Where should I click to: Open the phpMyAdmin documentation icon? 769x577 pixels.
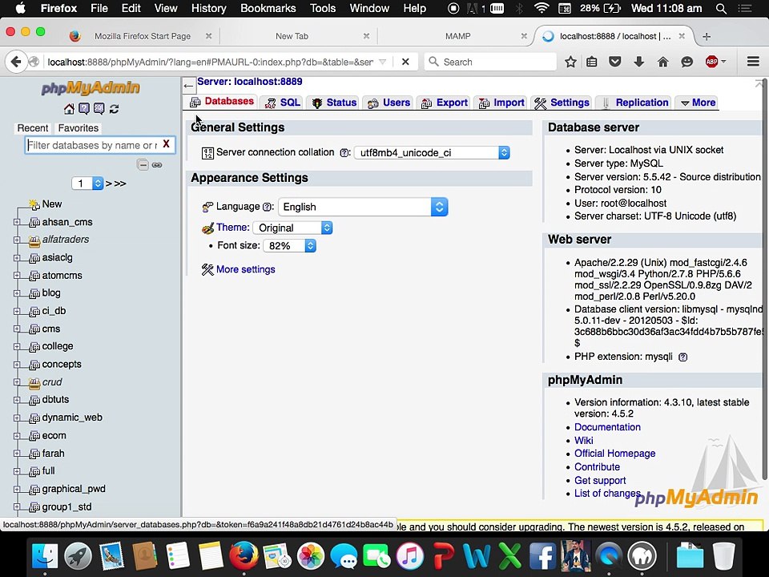point(84,108)
